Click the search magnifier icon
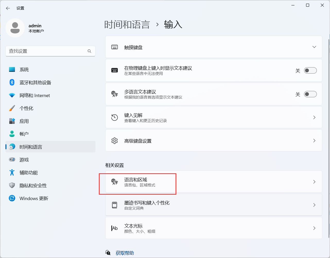330x258 pixels. [x=89, y=51]
